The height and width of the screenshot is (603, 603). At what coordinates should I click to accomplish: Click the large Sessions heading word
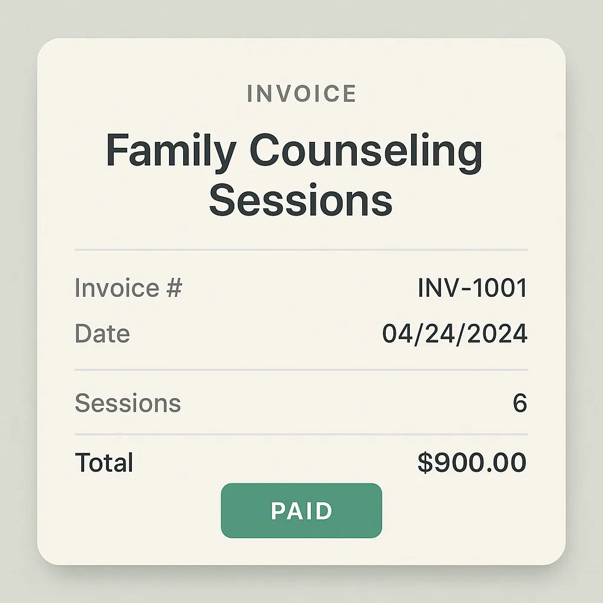[301, 200]
